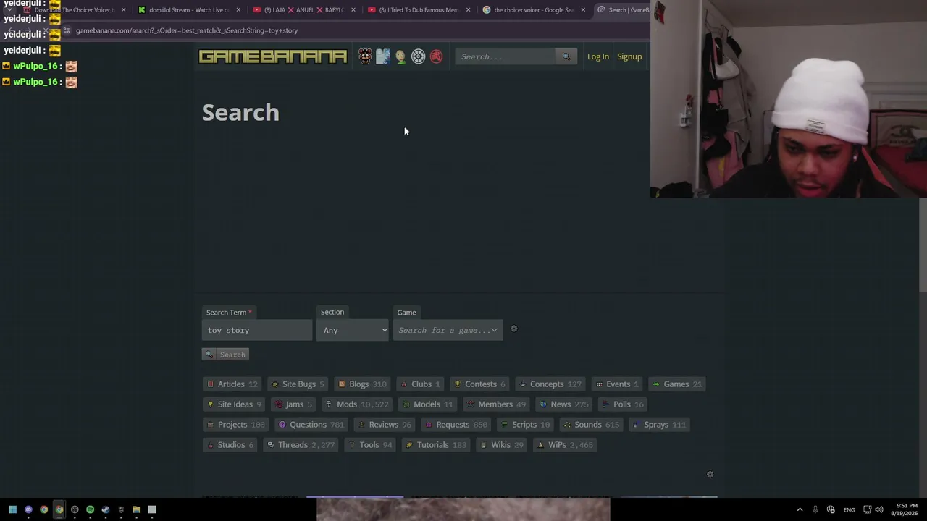Click the white wheel game icon in header

[x=419, y=56]
